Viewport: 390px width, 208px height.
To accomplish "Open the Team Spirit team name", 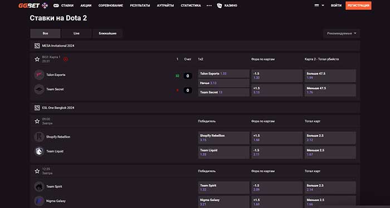I will [54, 187].
